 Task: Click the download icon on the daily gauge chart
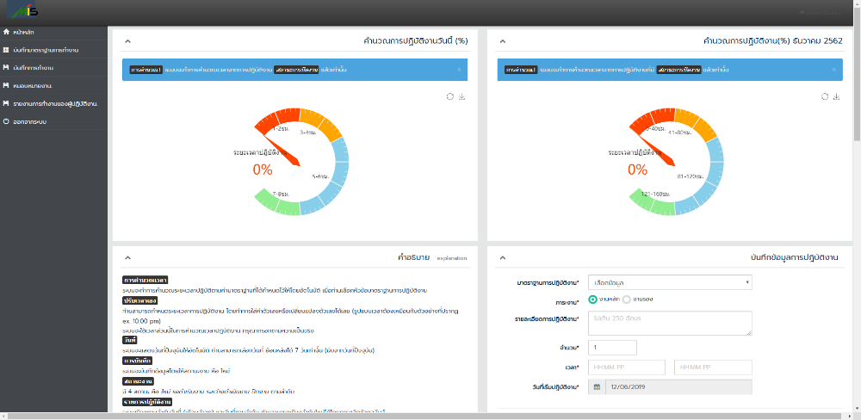[x=461, y=96]
